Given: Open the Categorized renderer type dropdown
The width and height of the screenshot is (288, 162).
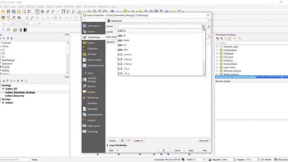Looking at the screenshot, I should click(158, 21).
